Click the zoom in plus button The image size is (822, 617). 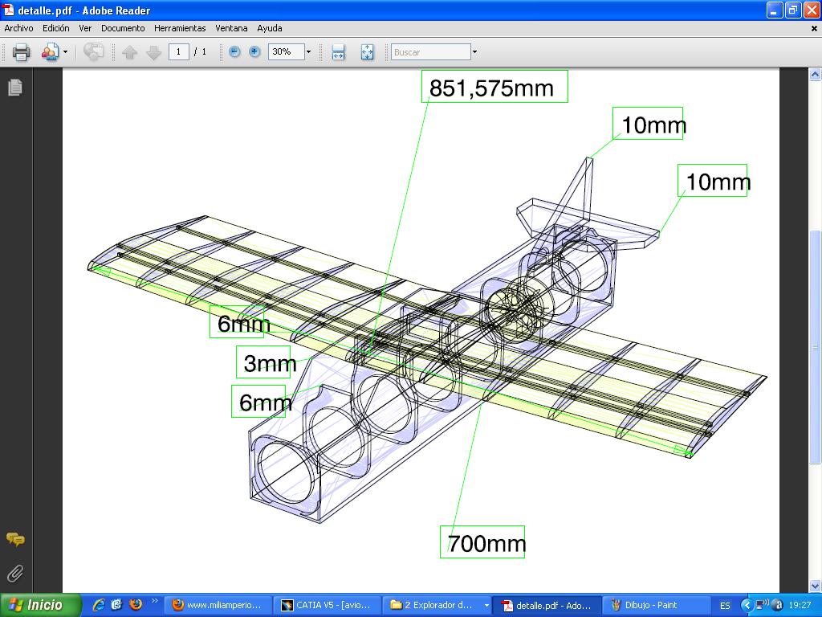pos(254,51)
